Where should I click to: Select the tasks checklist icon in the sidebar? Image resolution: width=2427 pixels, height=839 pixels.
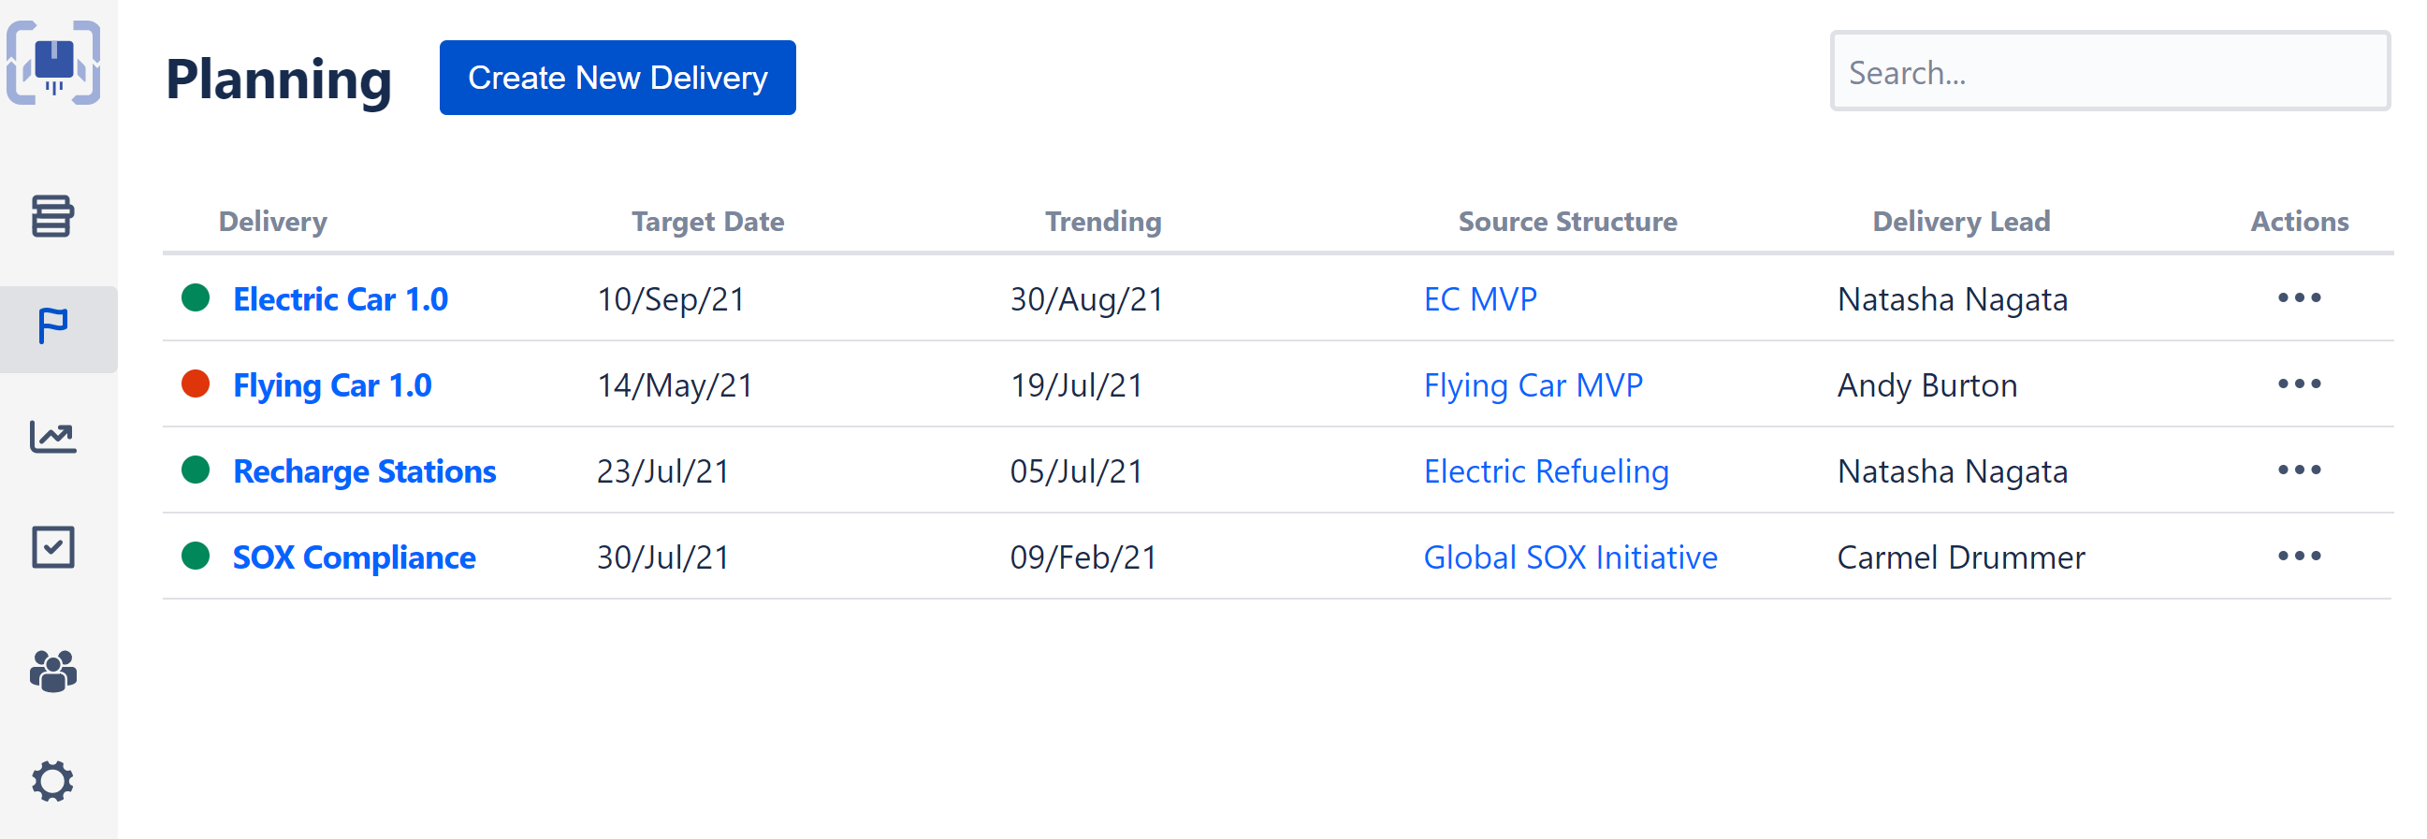click(54, 547)
